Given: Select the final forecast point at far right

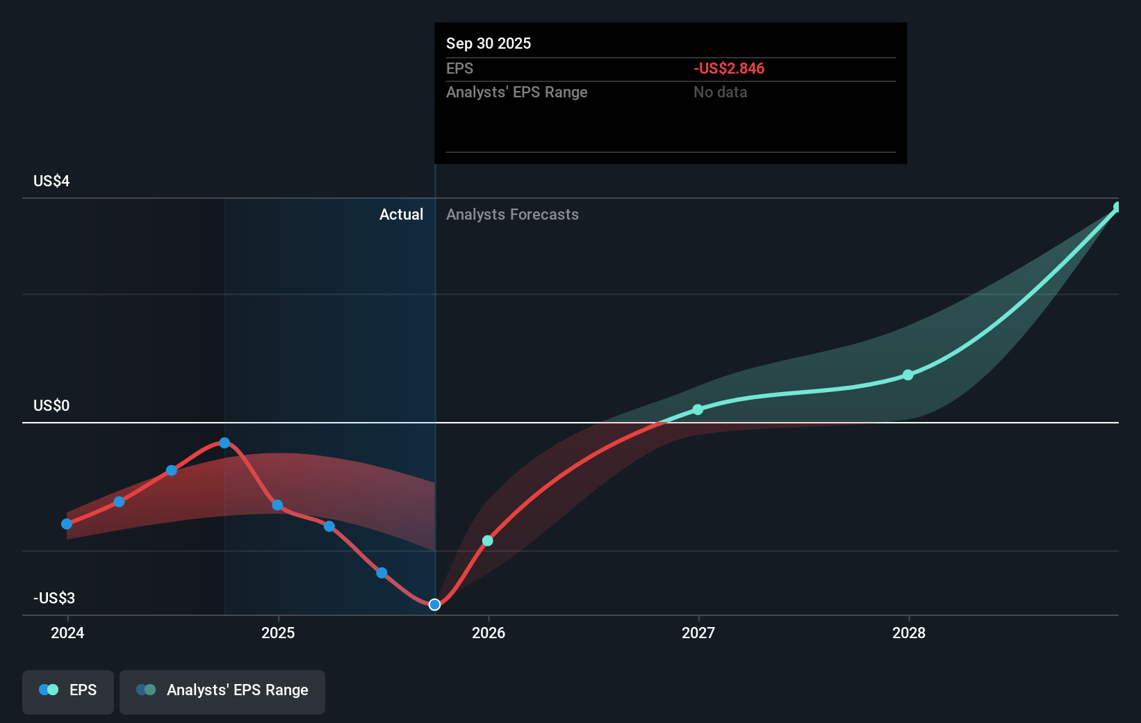Looking at the screenshot, I should (1117, 207).
